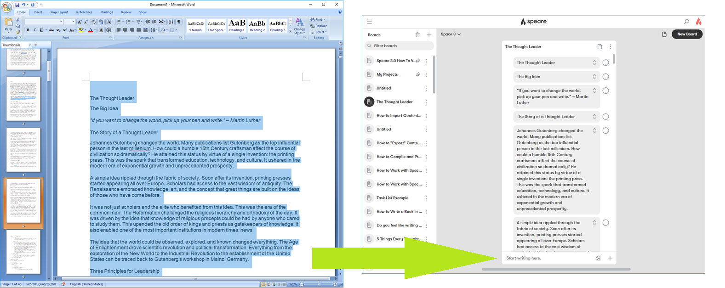This screenshot has width=725, height=288.
Task: Click the Bullets list icon in Word
Action: click(119, 22)
